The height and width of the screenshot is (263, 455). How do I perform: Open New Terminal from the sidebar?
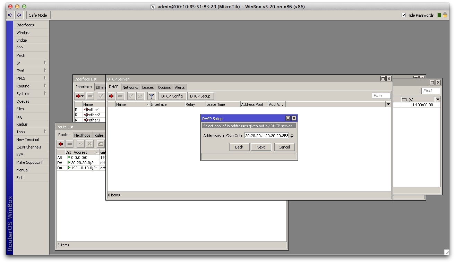click(27, 139)
